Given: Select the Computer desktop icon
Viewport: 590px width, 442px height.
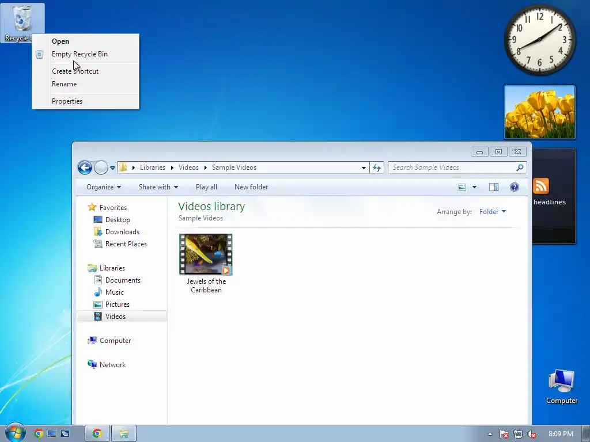Looking at the screenshot, I should (561, 386).
